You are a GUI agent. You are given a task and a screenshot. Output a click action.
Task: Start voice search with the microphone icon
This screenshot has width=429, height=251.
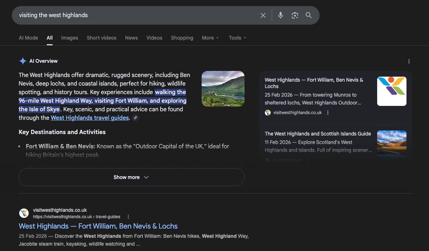click(x=281, y=15)
